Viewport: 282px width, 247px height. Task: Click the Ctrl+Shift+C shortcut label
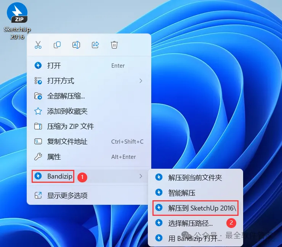[x=127, y=142]
